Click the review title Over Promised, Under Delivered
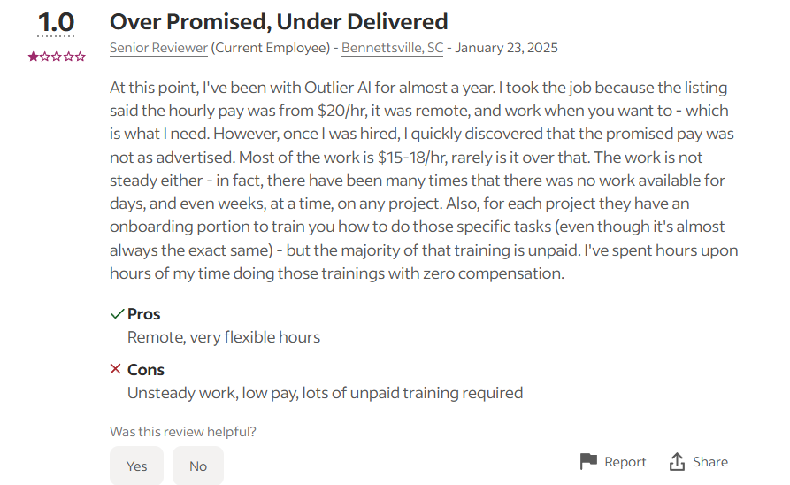Viewport: 790px width, 485px height. (x=279, y=21)
